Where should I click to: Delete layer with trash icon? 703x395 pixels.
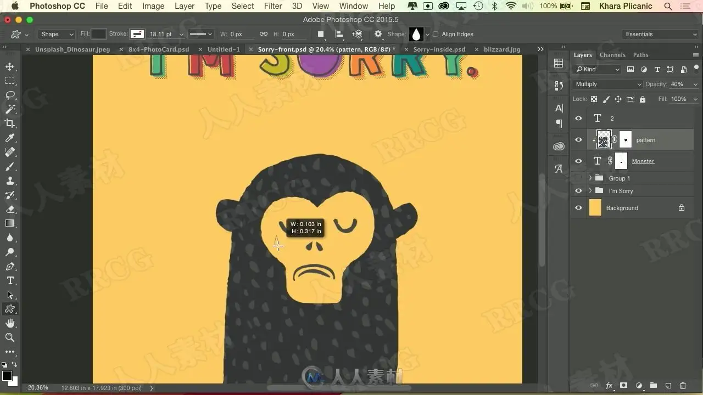coord(683,386)
